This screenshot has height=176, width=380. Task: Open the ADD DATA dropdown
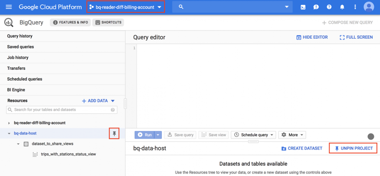(x=98, y=101)
